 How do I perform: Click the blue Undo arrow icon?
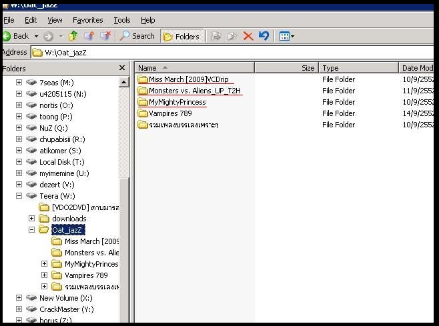point(264,36)
